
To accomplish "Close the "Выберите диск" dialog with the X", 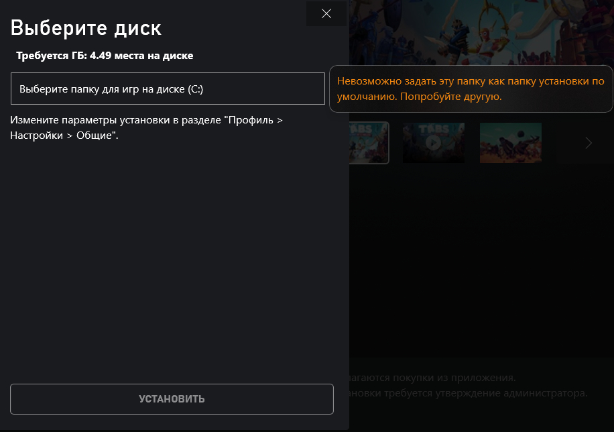I will [326, 13].
